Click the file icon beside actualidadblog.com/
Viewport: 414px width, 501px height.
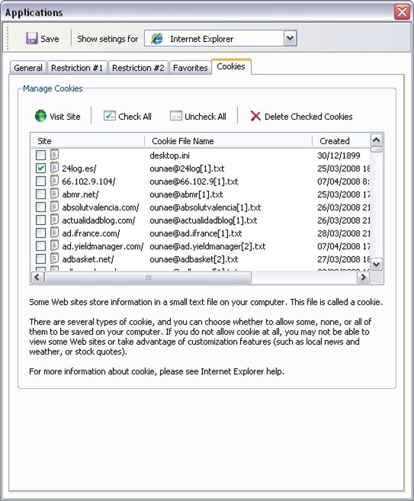pos(55,220)
